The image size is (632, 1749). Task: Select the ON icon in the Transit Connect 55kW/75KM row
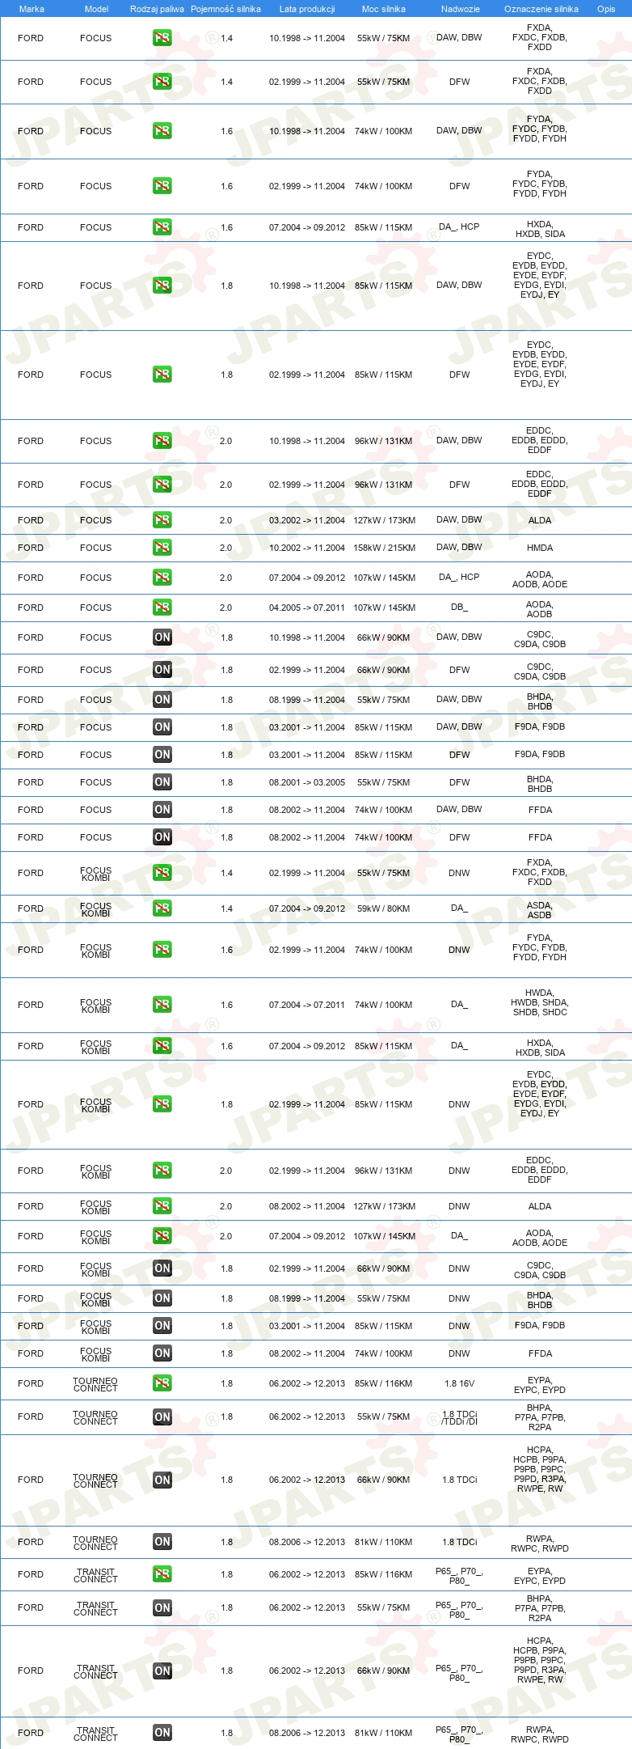(x=162, y=1607)
